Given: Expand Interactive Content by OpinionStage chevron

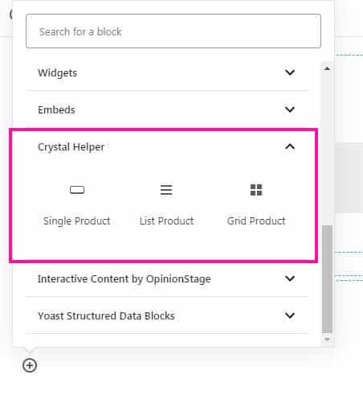Looking at the screenshot, I should tap(290, 278).
